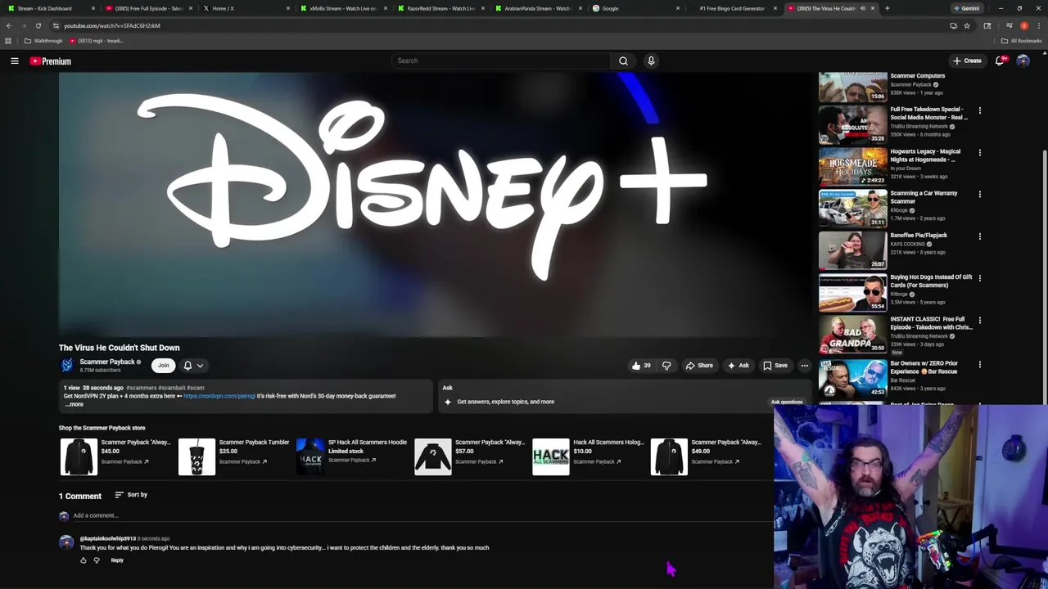Image resolution: width=1048 pixels, height=589 pixels.
Task: Go to the YouTube Premium home logo
Action: [x=51, y=61]
